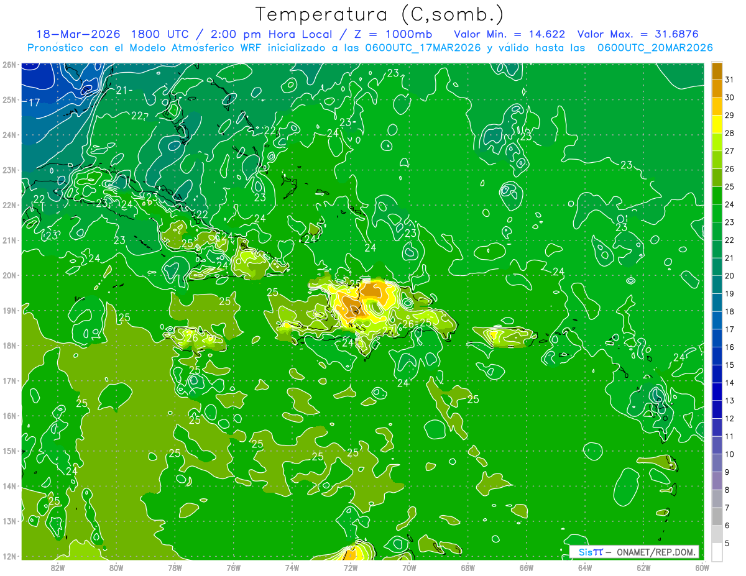Screen dimensions: 746x576
Task: Select the date text "18-Mar-2026 1800 UTC"
Action: 114,34
